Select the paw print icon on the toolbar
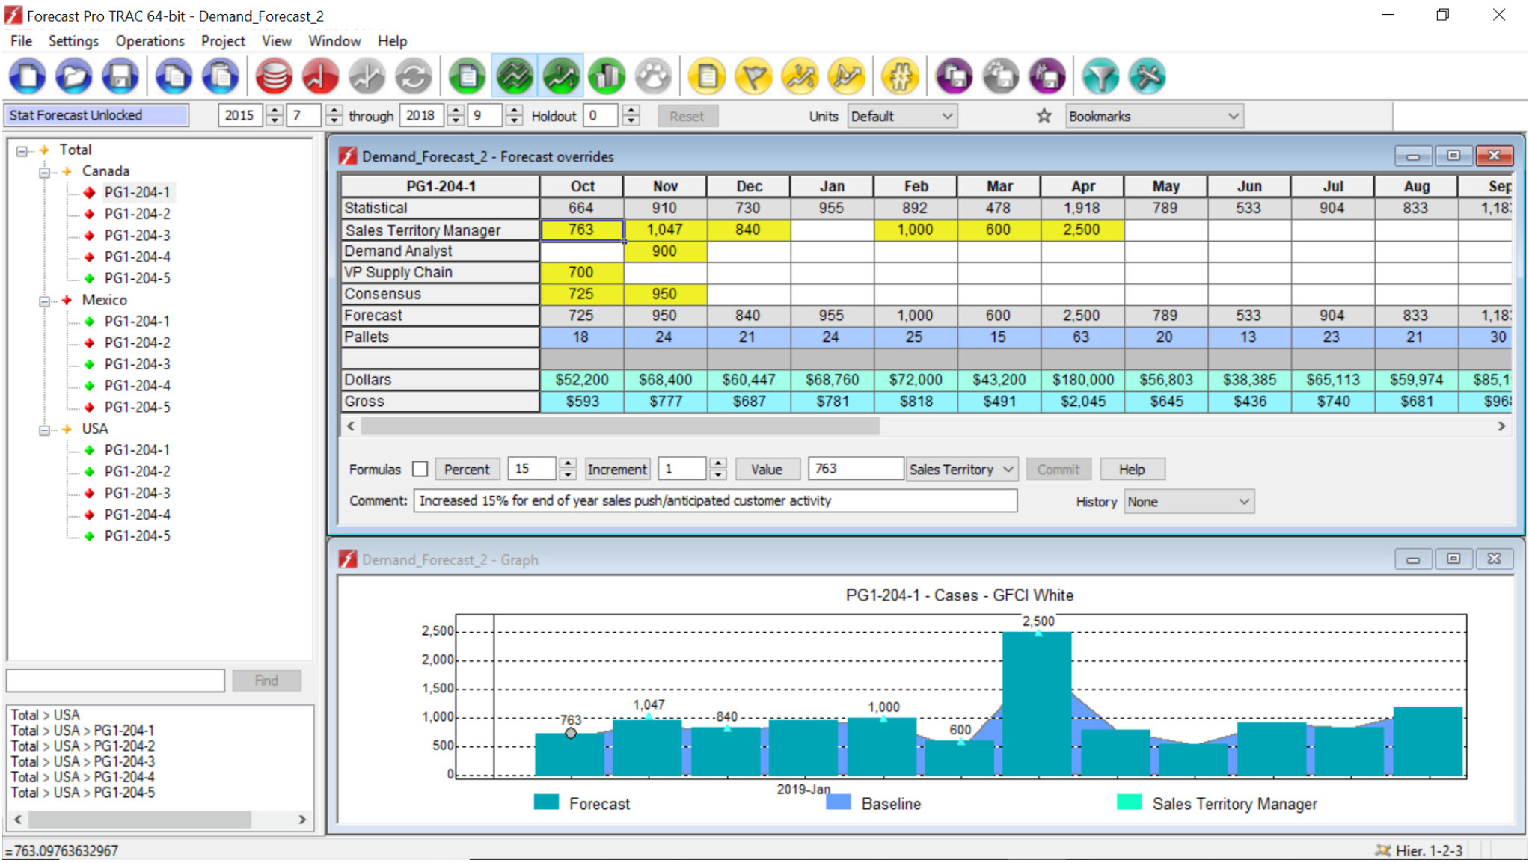This screenshot has height=863, width=1529. [x=654, y=76]
